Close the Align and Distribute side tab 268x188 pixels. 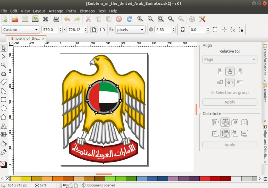click(265, 162)
